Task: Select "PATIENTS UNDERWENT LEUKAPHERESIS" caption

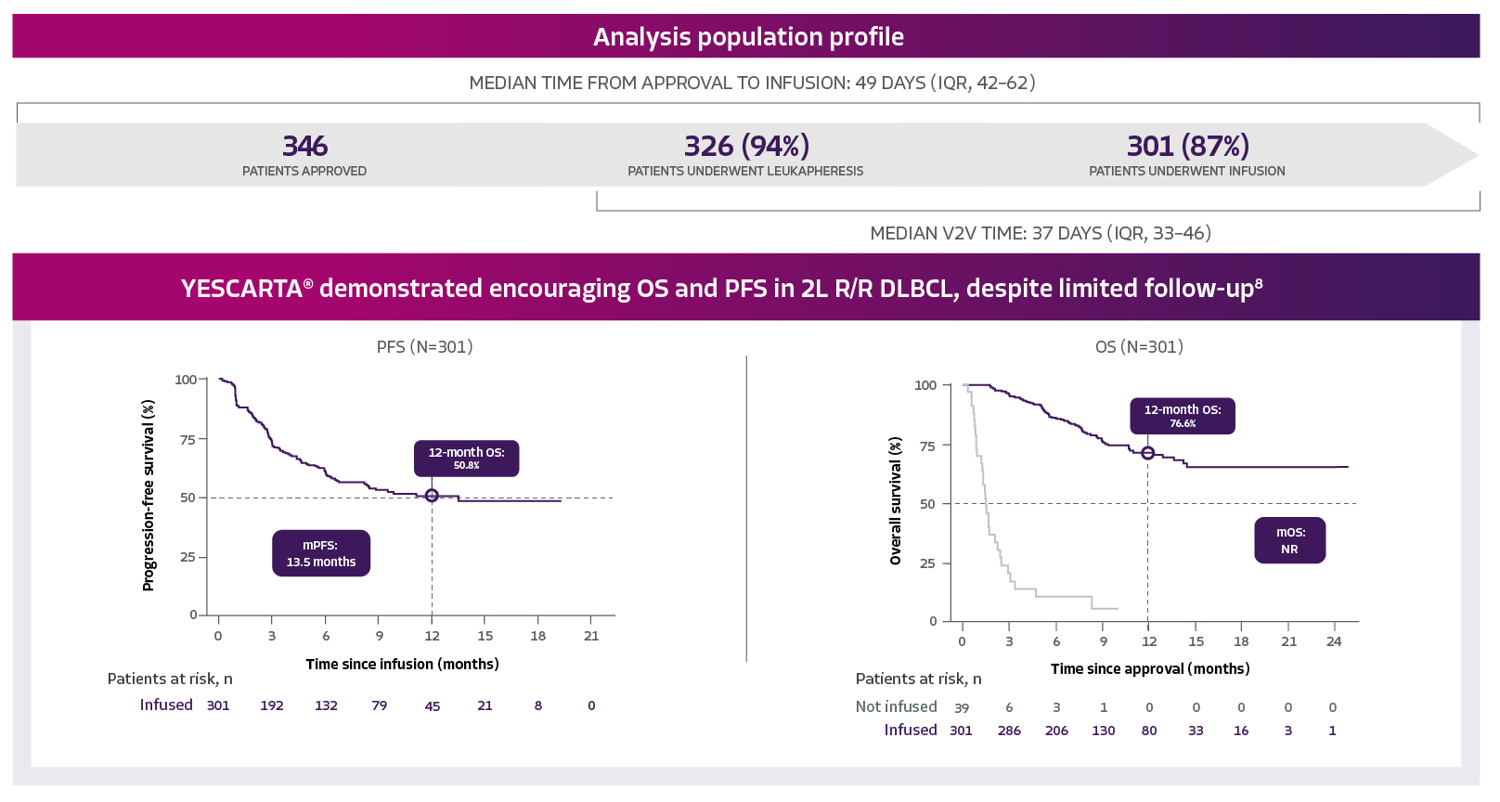Action: pyautogui.click(x=745, y=171)
